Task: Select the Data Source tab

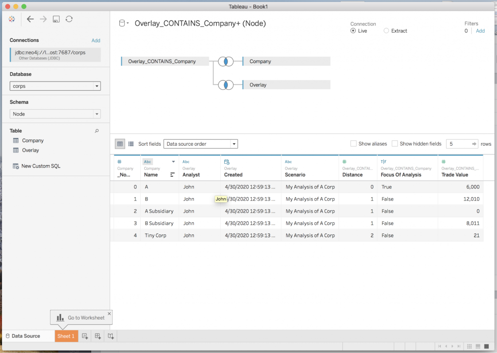Action: [x=26, y=336]
